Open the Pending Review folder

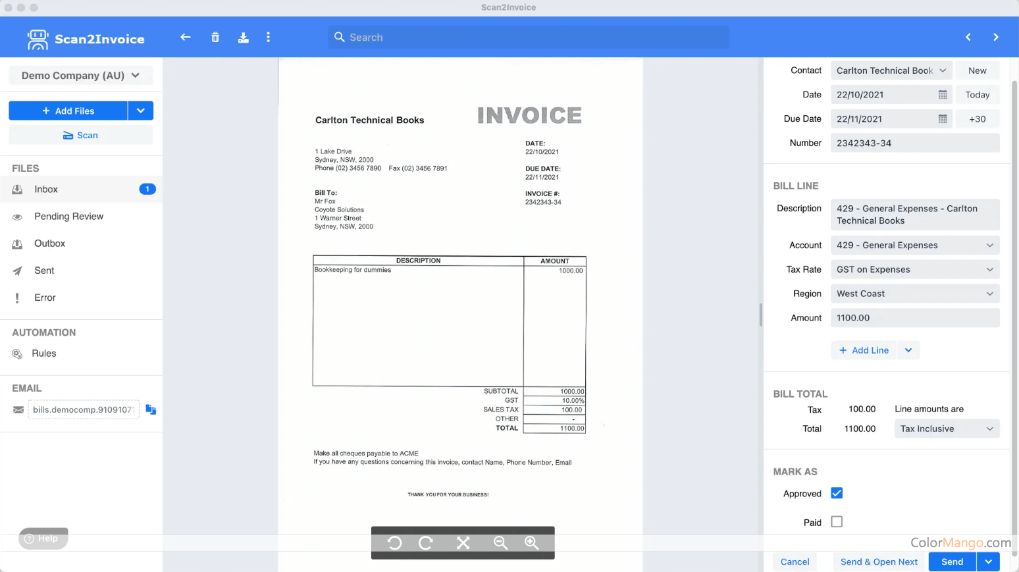pyautogui.click(x=68, y=217)
